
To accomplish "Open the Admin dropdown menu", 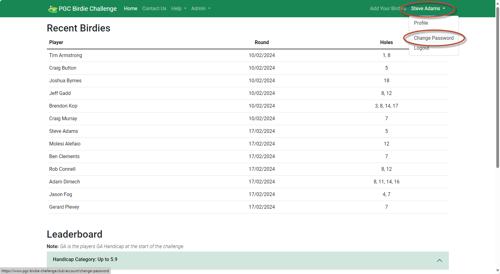I will click(201, 9).
